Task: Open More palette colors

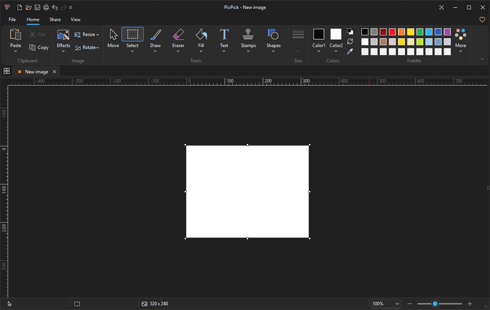Action: [461, 39]
